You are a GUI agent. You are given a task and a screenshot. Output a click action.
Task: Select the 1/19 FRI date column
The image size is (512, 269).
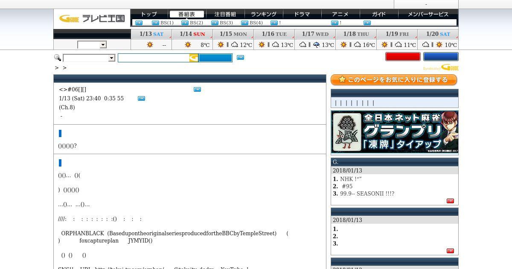click(397, 34)
